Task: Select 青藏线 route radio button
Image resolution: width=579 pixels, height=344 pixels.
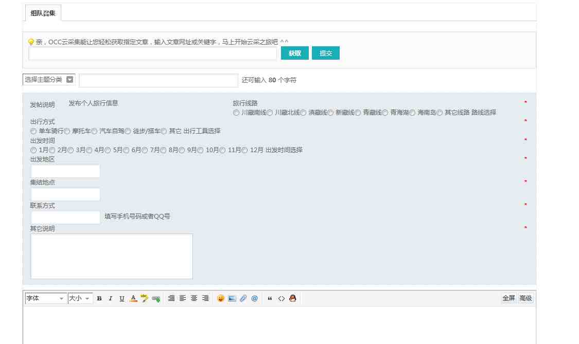Action: 358,113
